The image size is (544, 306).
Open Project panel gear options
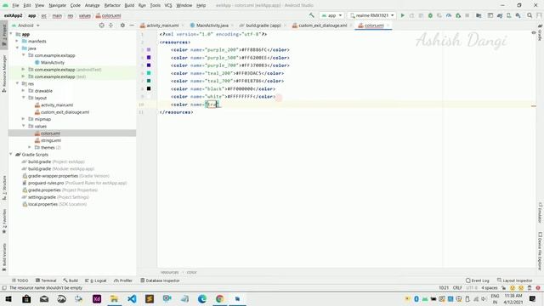(122, 25)
